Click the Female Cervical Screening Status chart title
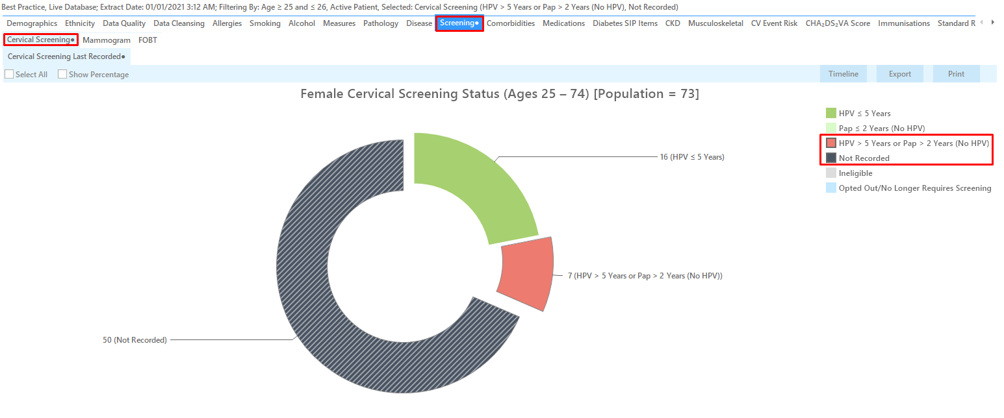This screenshot has height=418, width=1004. pyautogui.click(x=500, y=94)
